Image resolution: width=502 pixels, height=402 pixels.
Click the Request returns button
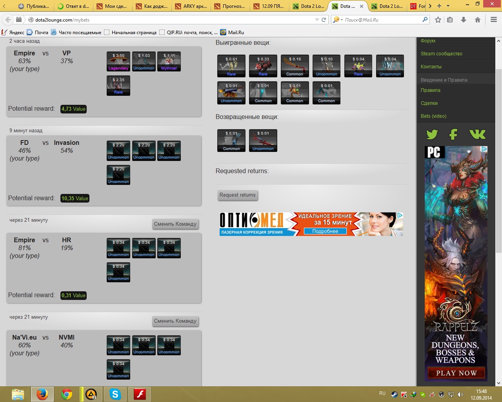[238, 195]
